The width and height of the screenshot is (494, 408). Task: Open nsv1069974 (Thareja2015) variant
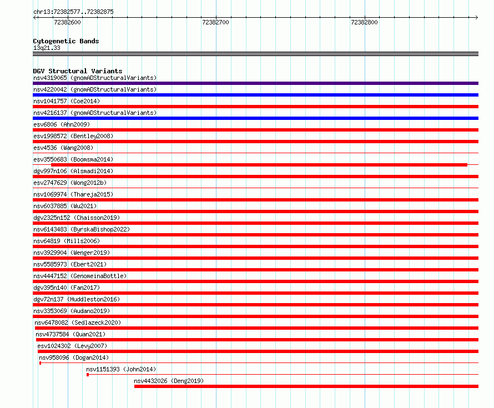pyautogui.click(x=73, y=194)
